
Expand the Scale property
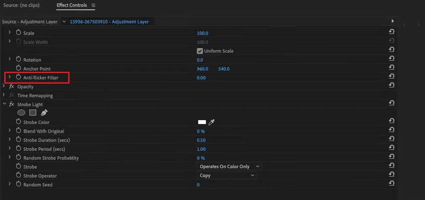coord(9,32)
